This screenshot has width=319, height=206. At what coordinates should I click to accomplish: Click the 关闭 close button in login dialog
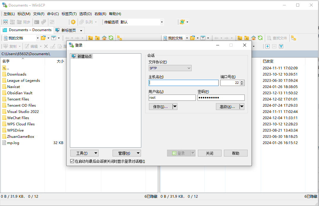209,153
